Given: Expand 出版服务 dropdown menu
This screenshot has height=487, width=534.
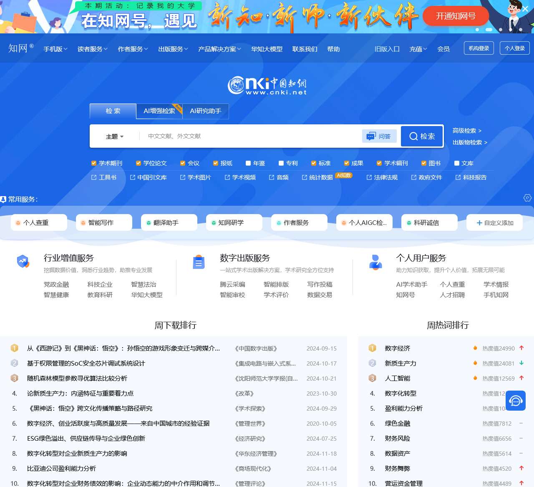Looking at the screenshot, I should click(173, 49).
